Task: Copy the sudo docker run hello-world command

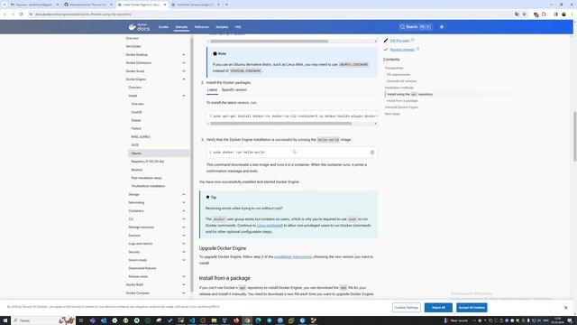Action: click(372, 153)
